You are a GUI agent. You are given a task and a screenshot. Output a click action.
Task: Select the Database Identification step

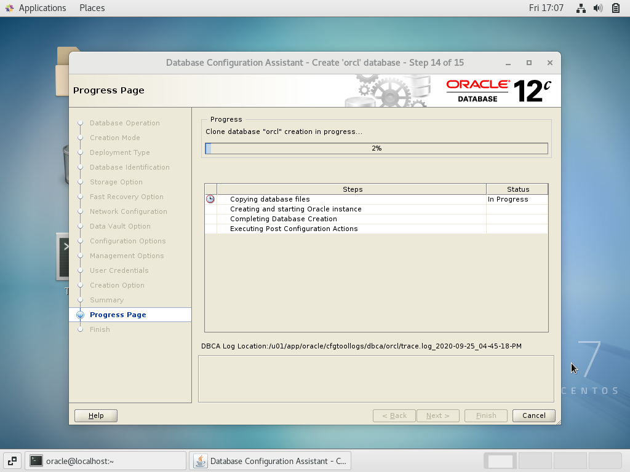pyautogui.click(x=129, y=167)
